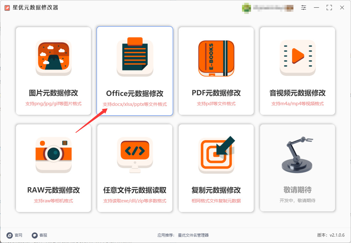Click the 官网 browser icon

point(10,235)
